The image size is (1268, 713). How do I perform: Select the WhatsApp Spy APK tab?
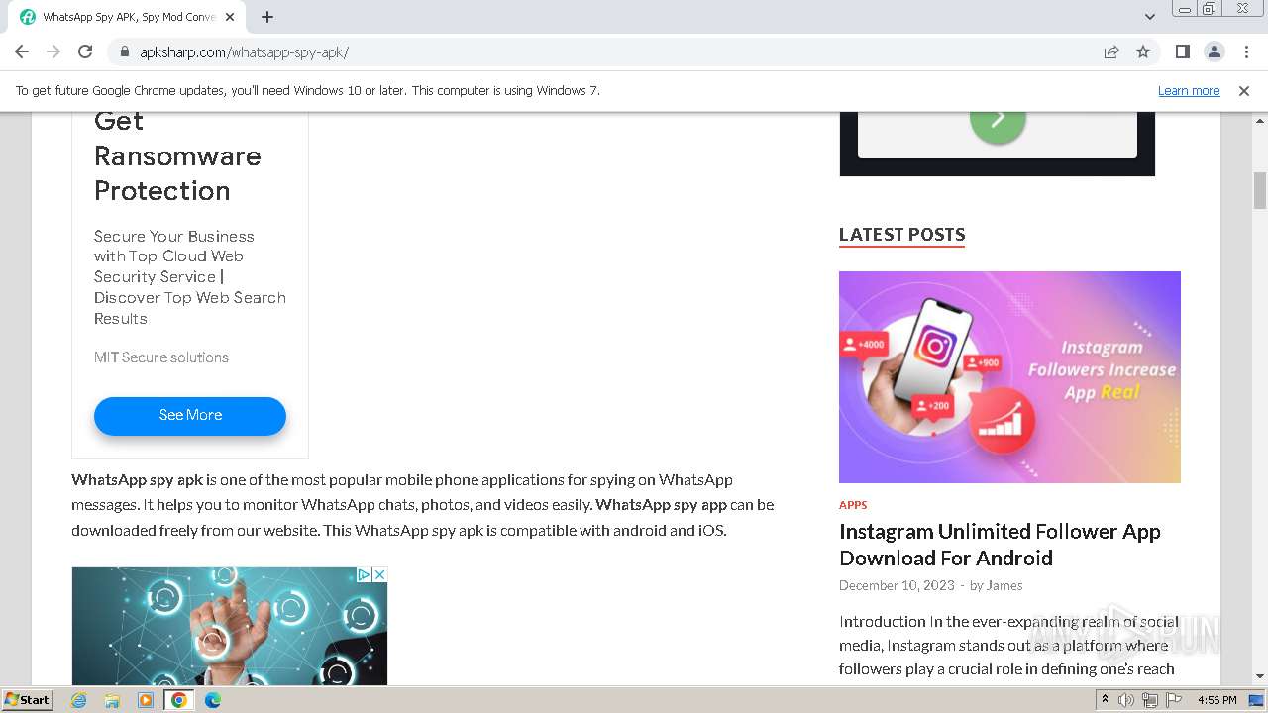point(126,17)
